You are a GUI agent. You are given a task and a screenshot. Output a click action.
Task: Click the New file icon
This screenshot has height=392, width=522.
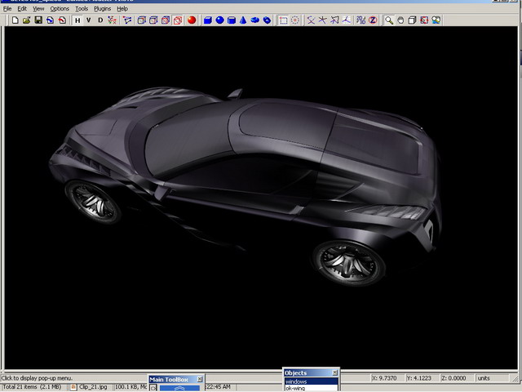[15, 20]
